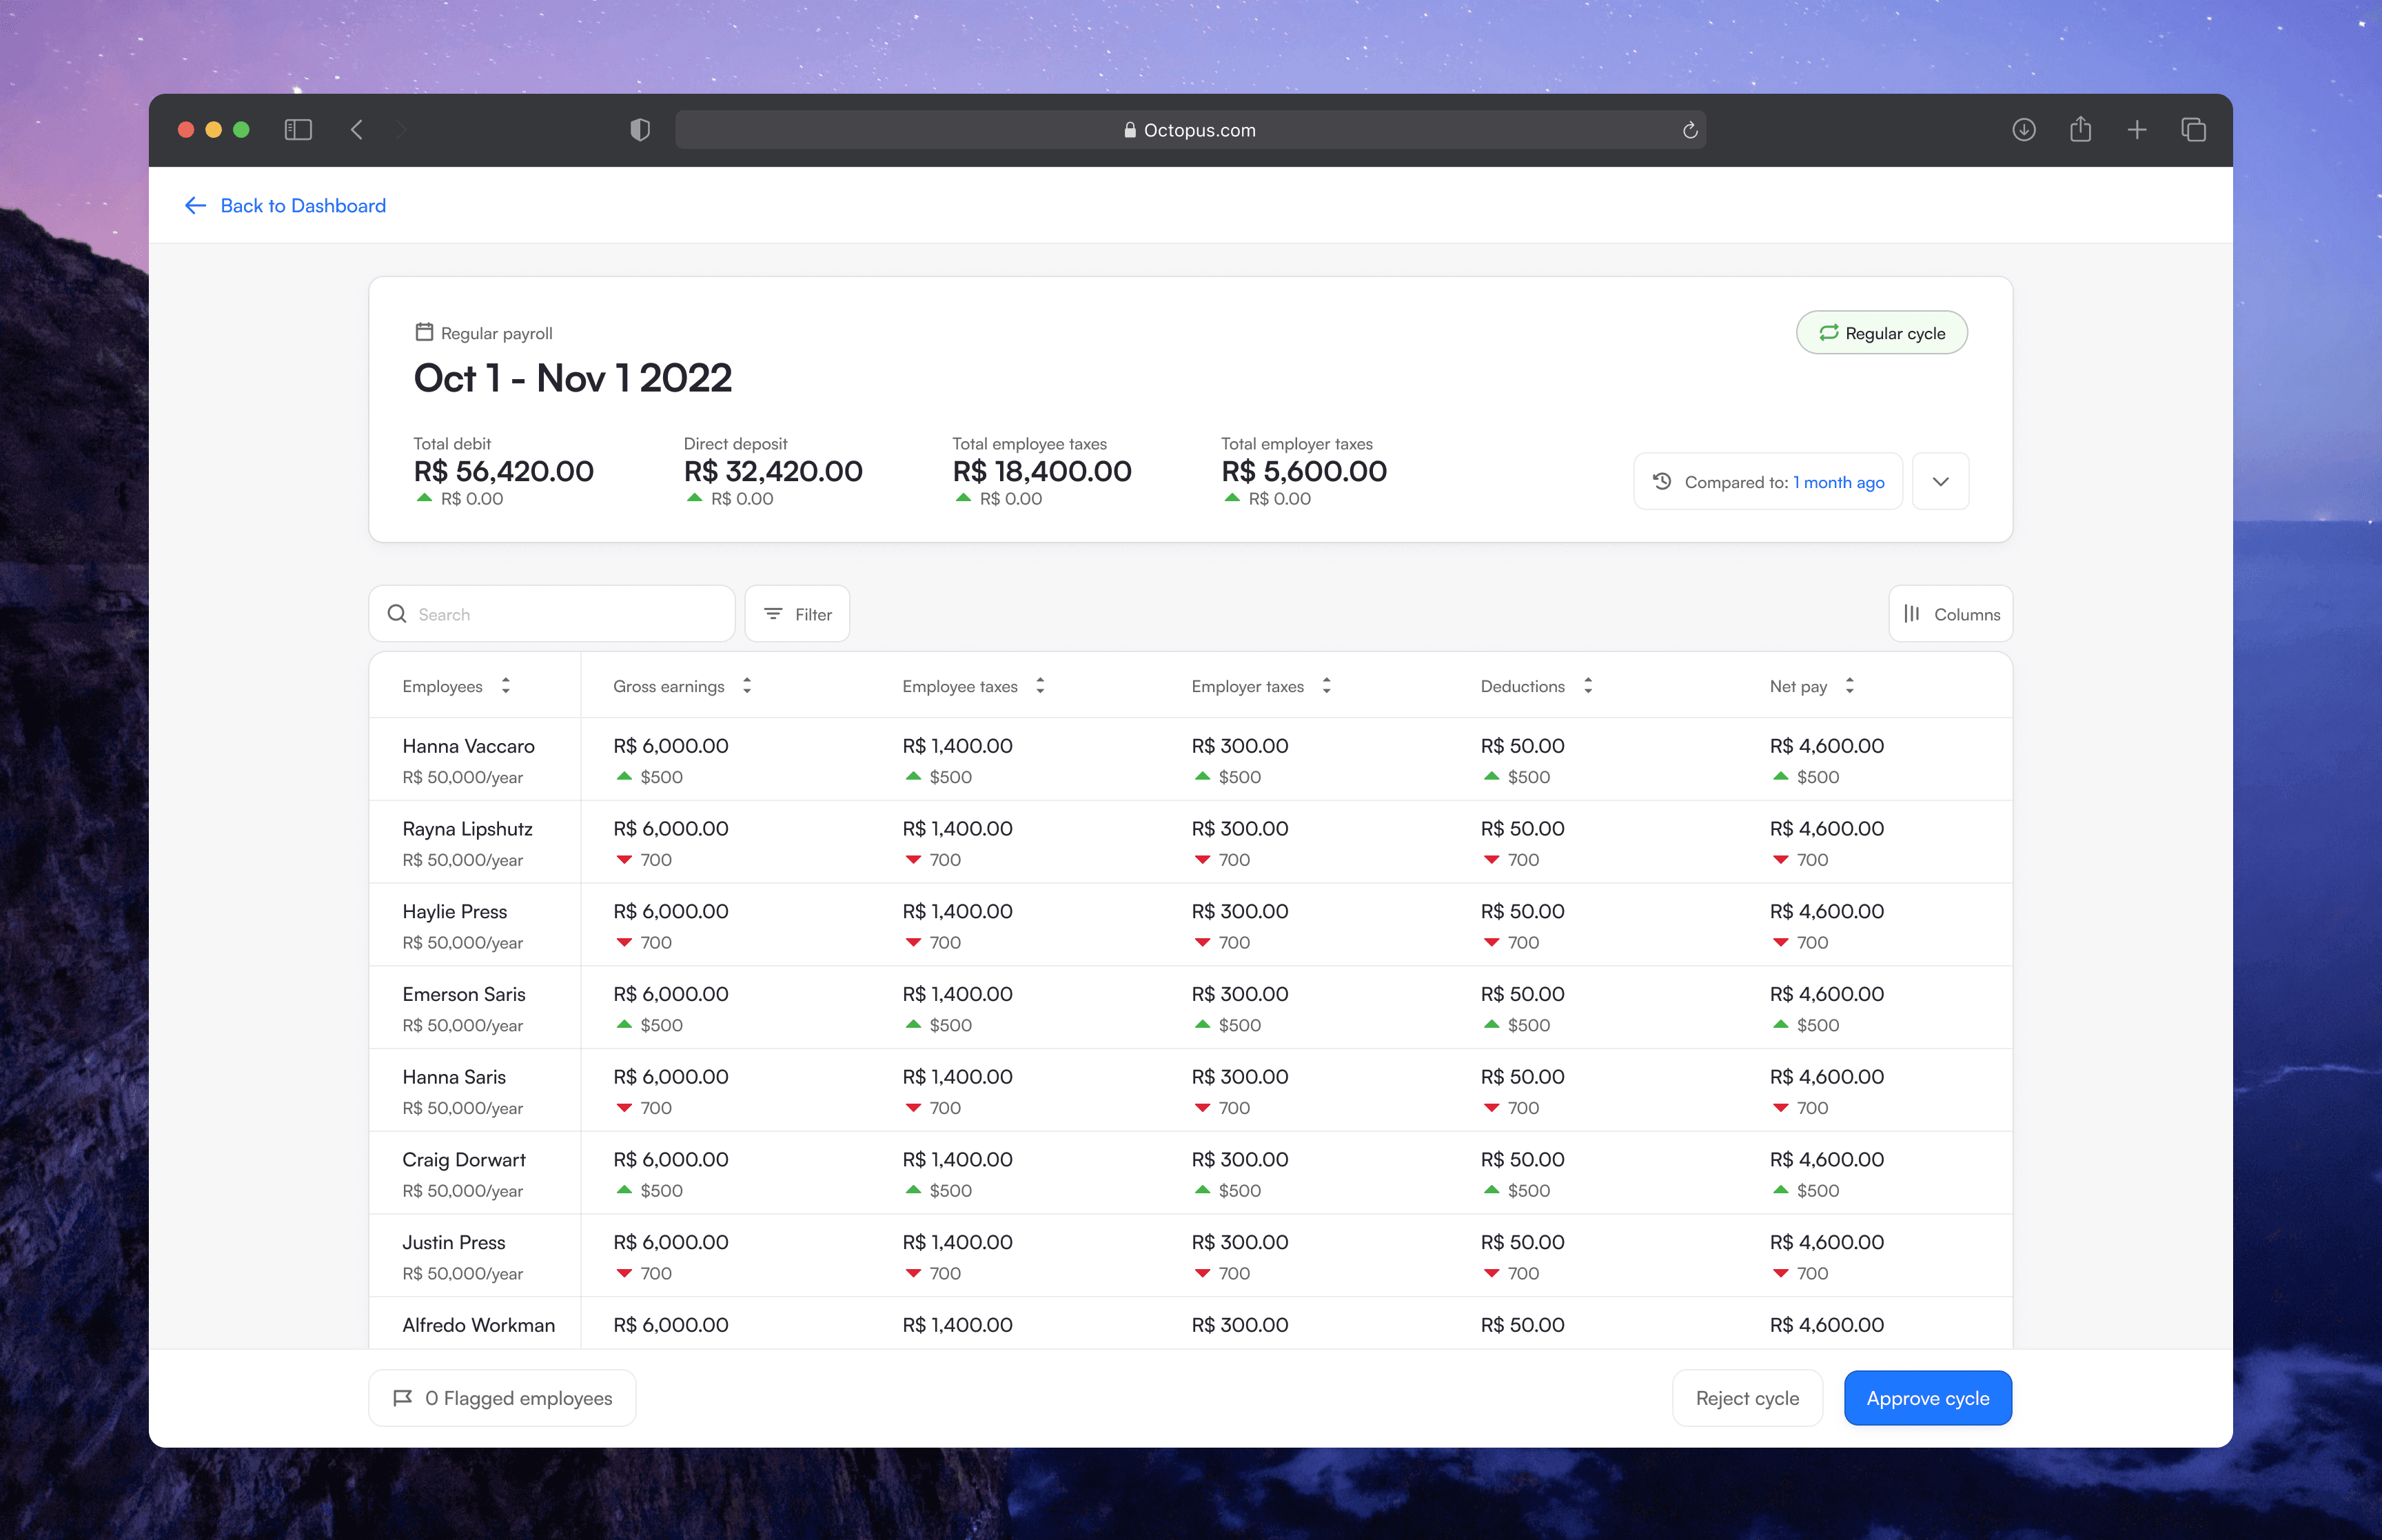Viewport: 2382px width, 1540px height.
Task: Click the Direct deposit R$ 32,420.00 value
Action: click(773, 471)
